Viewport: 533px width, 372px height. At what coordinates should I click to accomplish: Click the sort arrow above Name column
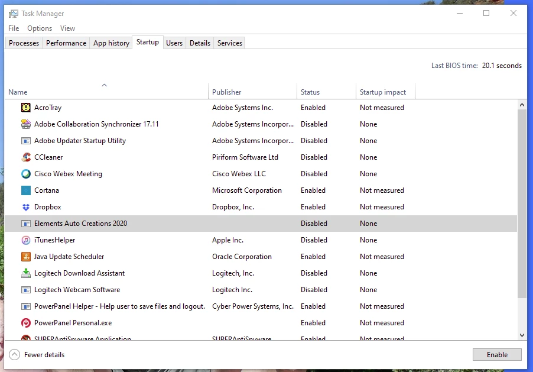pyautogui.click(x=105, y=85)
